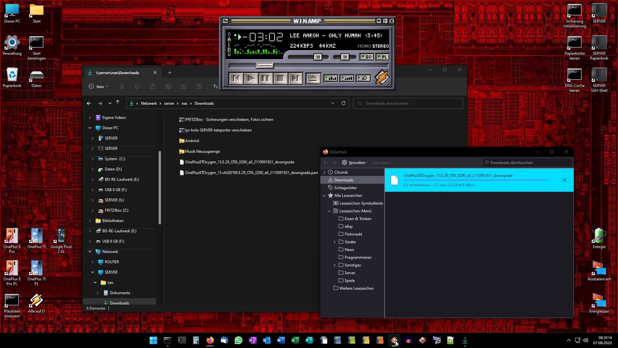This screenshot has width=618, height=348.
Task: Pause playback in Winamp
Action: [266, 79]
